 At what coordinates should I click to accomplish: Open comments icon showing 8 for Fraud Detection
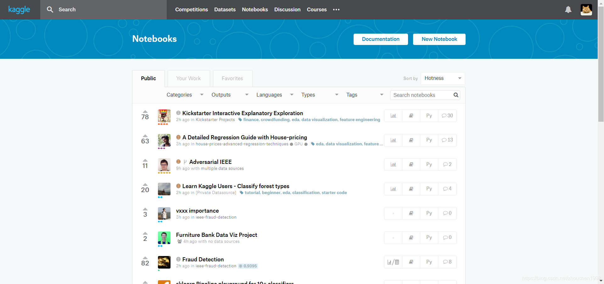447,262
